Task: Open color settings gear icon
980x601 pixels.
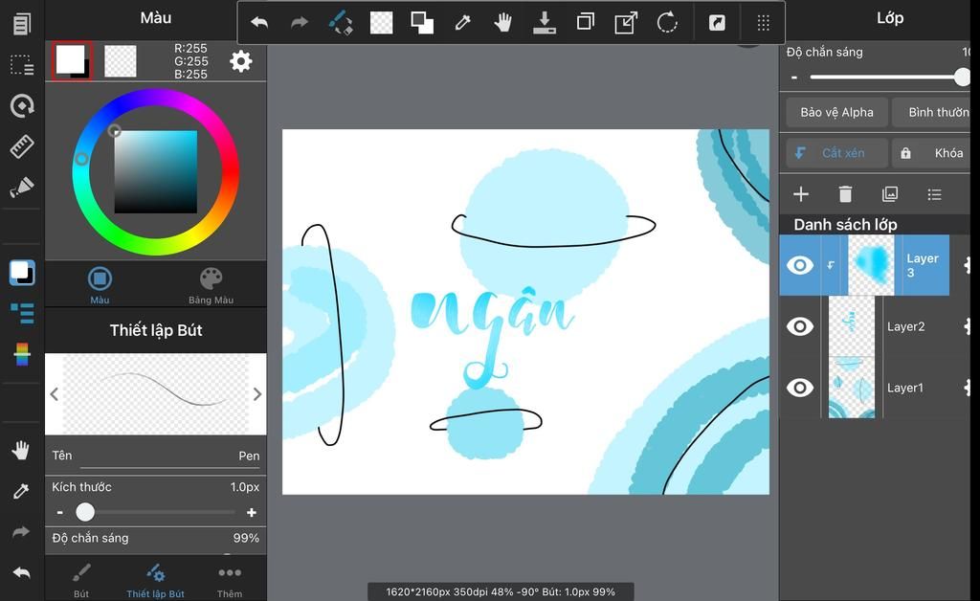Action: (x=240, y=61)
